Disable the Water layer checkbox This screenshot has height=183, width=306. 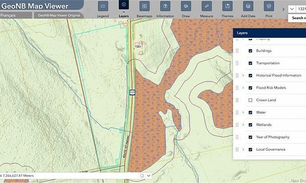[251, 112]
